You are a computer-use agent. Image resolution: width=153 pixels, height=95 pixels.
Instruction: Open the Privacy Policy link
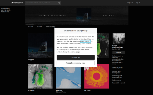(85, 41)
